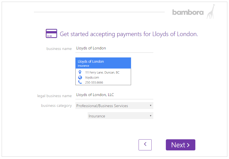Click the phone number icon
Image resolution: width=229 pixels, height=159 pixels.
pos(80,82)
